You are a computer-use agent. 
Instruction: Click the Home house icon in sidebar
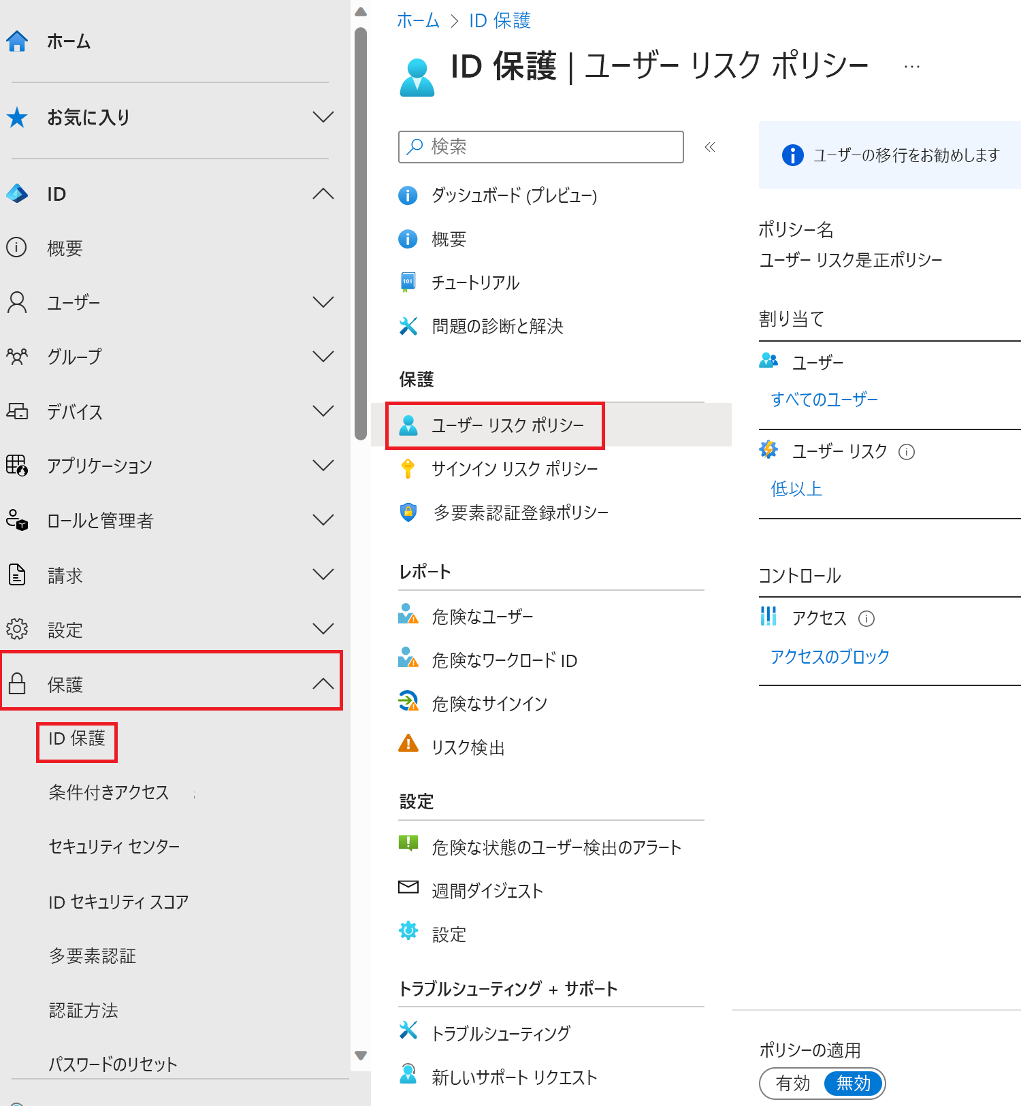[x=17, y=42]
